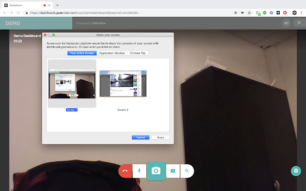Click the Share button in the dialog
The height and width of the screenshot is (191, 306).
tap(161, 138)
